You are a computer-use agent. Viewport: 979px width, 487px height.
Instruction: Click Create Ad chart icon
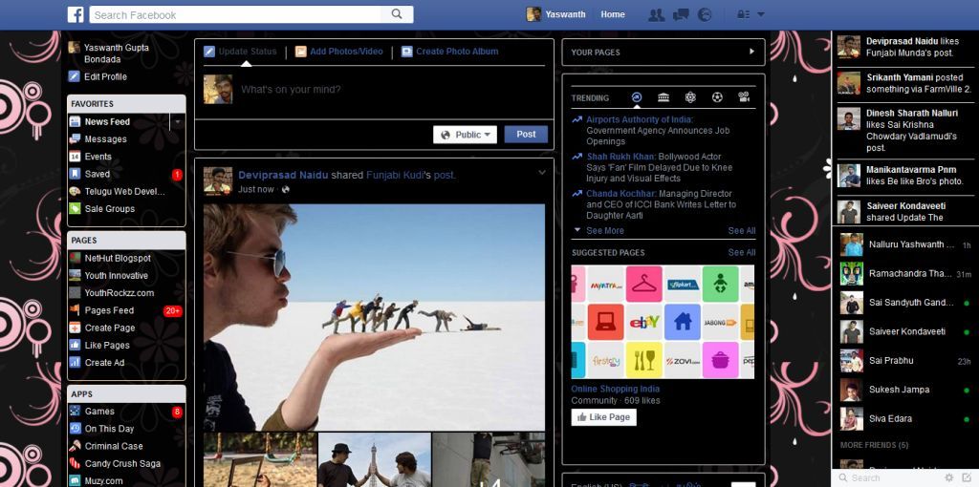[x=75, y=362]
